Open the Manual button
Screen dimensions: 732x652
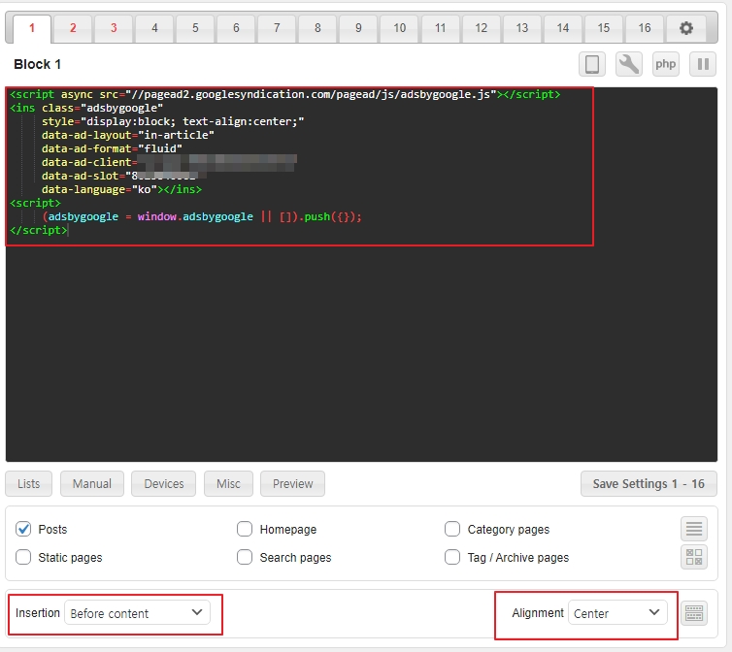[x=92, y=483]
